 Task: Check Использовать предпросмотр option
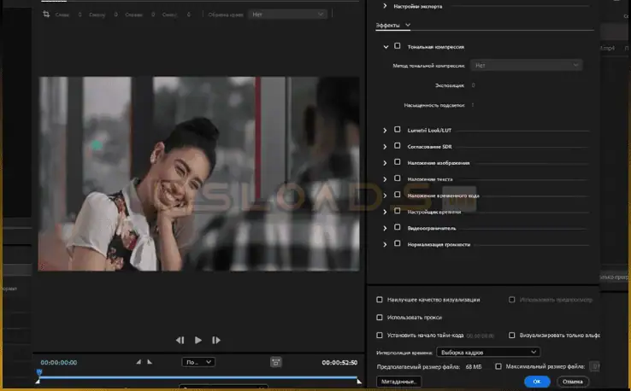[511, 300]
